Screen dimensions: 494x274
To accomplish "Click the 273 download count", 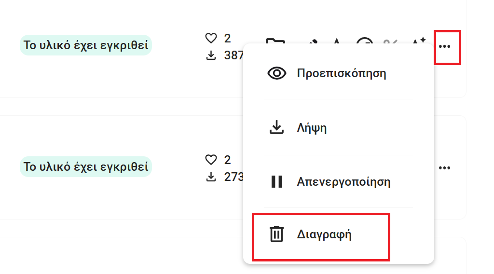I will click(x=233, y=177).
